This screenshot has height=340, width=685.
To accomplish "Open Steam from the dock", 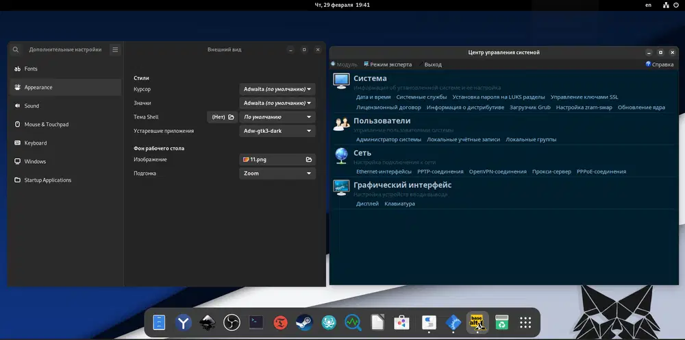I will 304,322.
